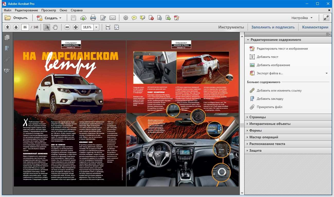This screenshot has height=197, width=334.
Task: Open the Редактирование menu
Action: [x=26, y=10]
